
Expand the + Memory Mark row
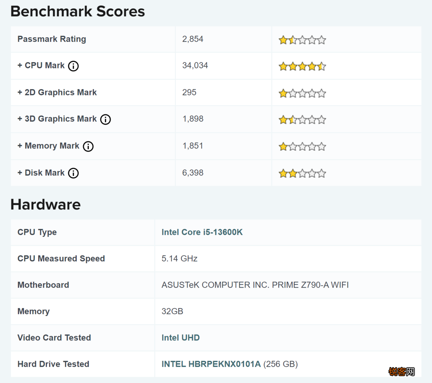pyautogui.click(x=48, y=146)
